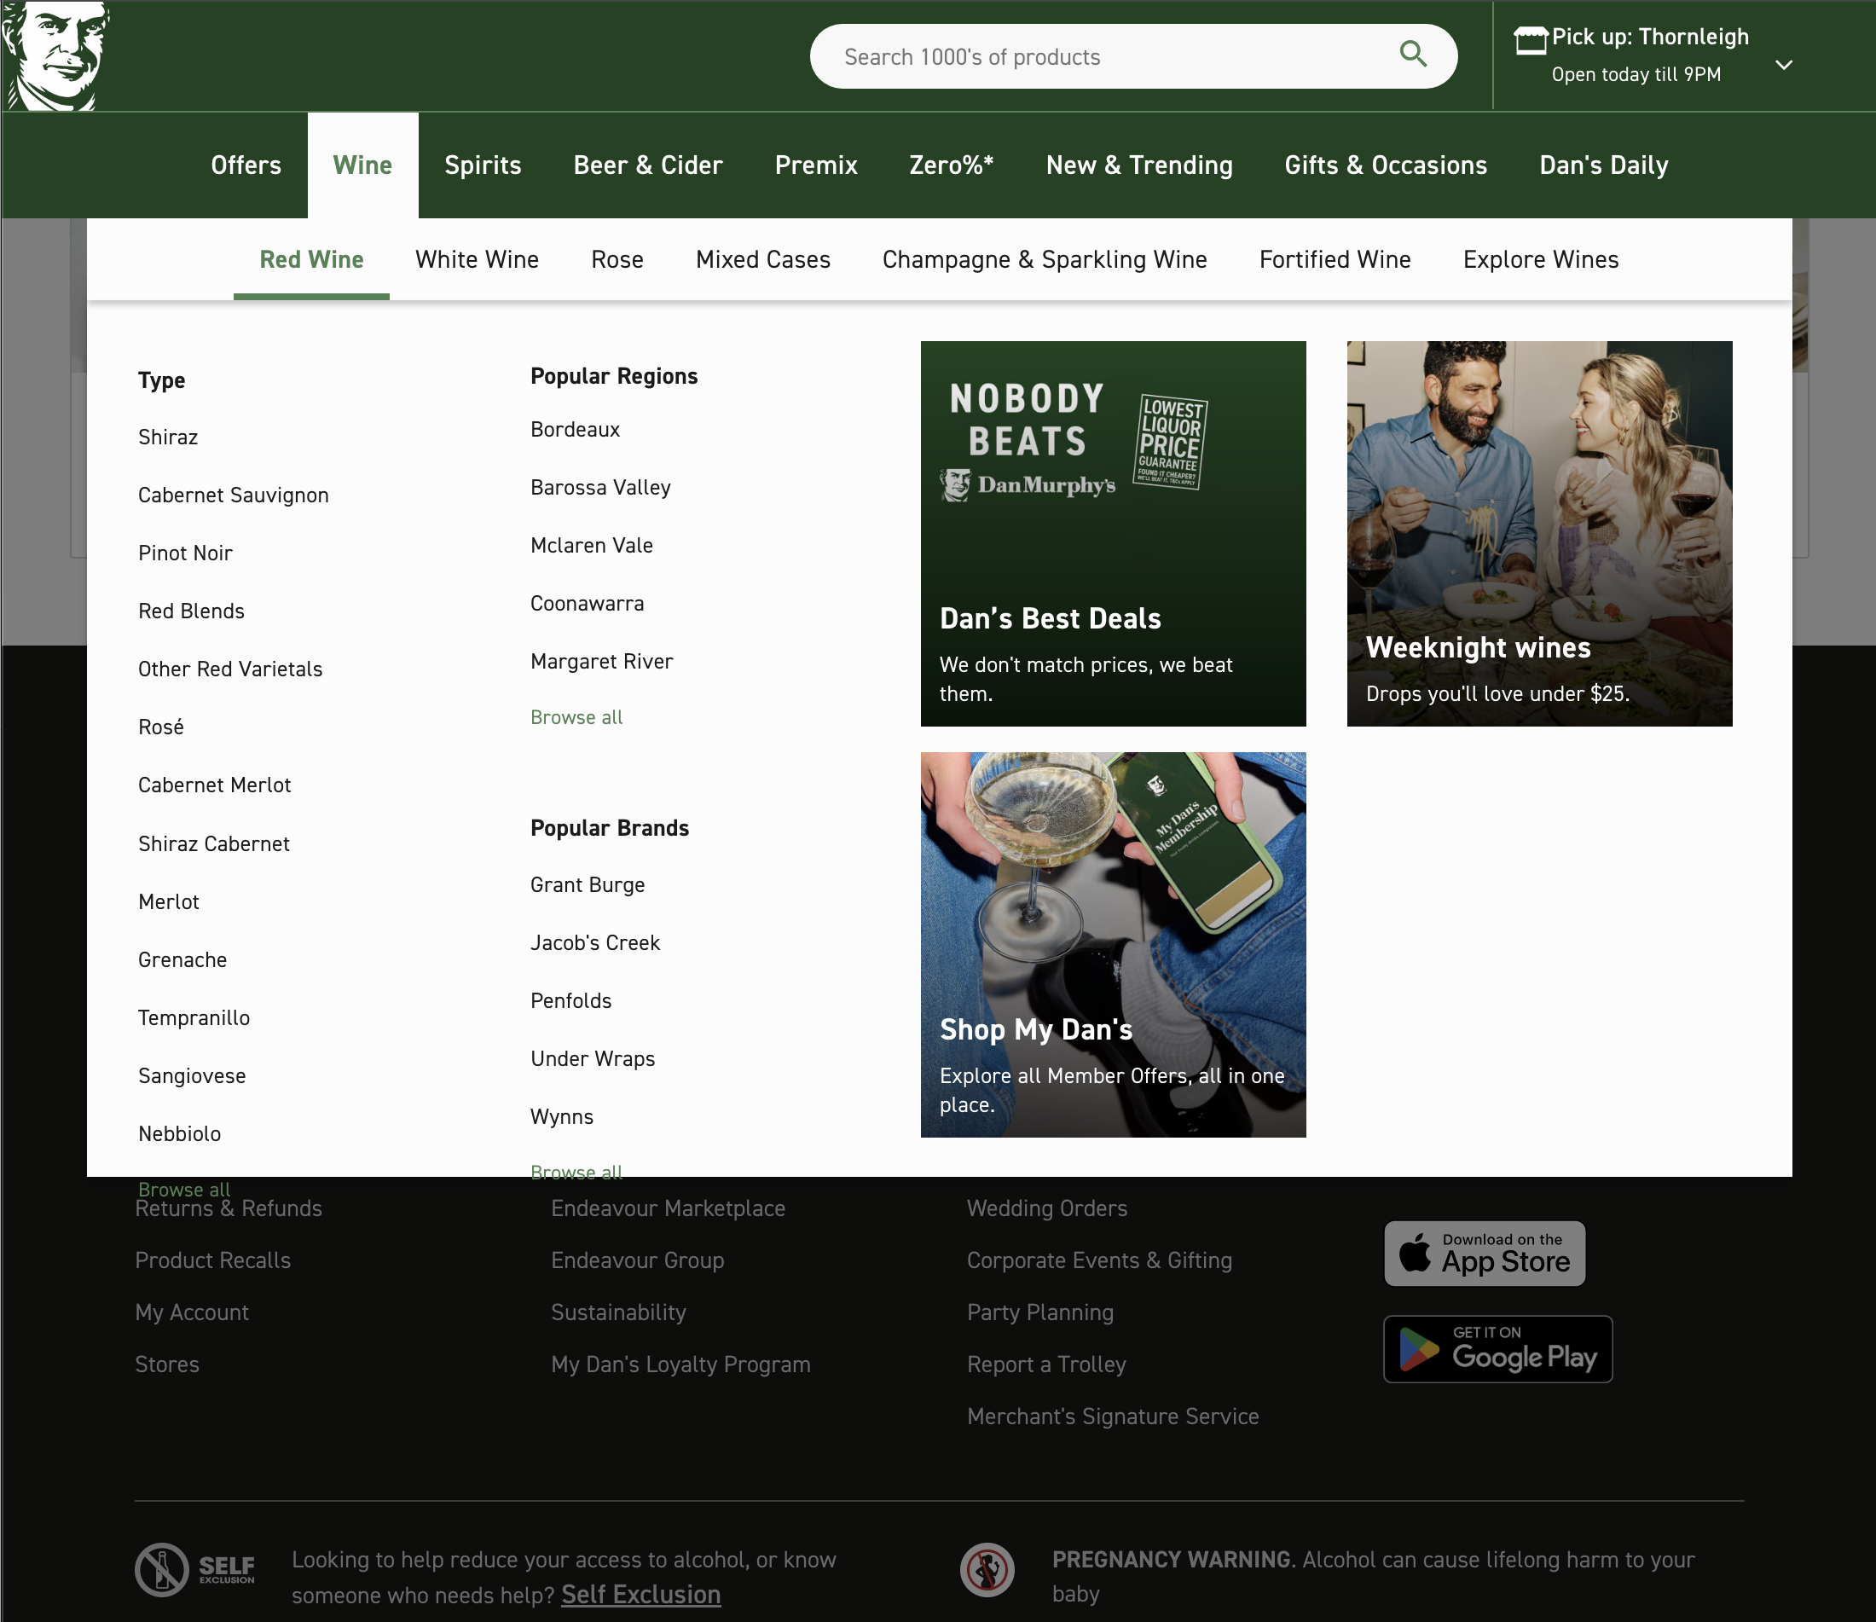Screen dimensions: 1876x1622
Task: Browse all Popular Regions
Action: [576, 716]
